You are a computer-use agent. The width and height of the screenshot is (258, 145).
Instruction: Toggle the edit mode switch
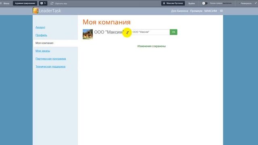[x=205, y=3]
